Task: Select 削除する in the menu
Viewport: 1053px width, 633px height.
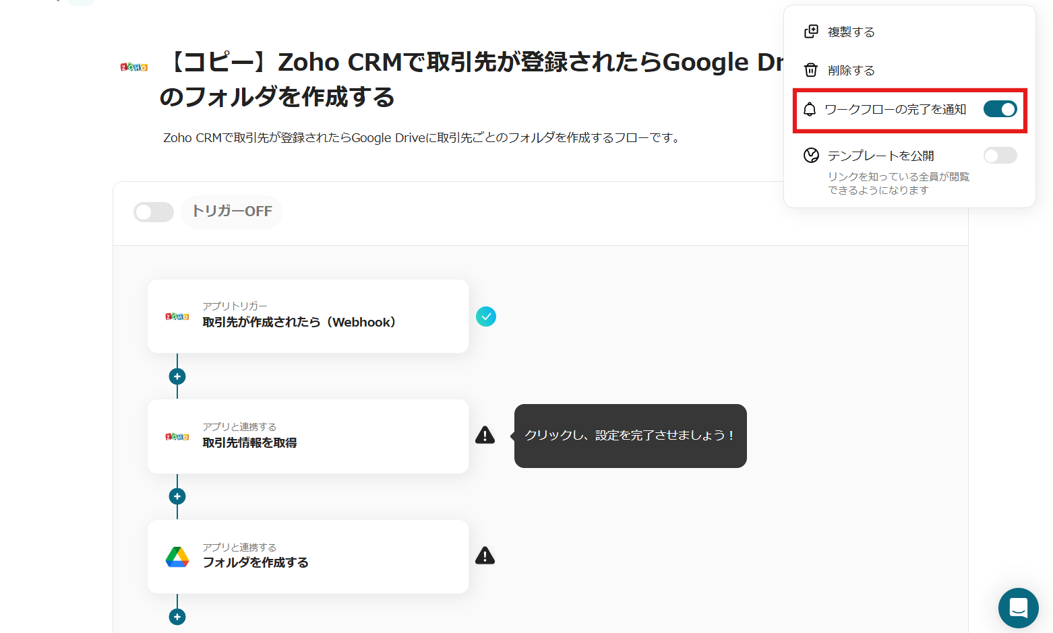Action: point(851,70)
